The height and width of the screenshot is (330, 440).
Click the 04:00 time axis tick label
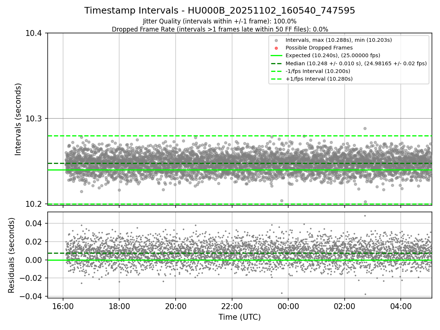tap(400, 305)
